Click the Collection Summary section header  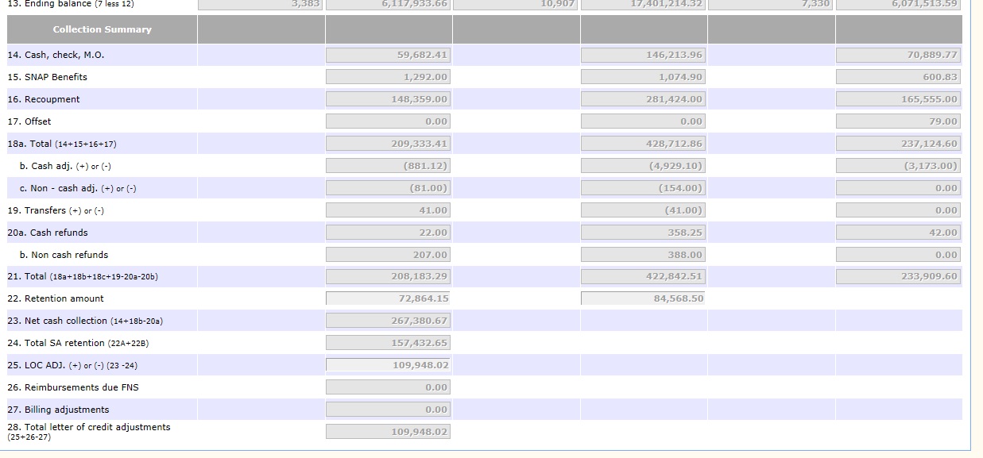(102, 29)
